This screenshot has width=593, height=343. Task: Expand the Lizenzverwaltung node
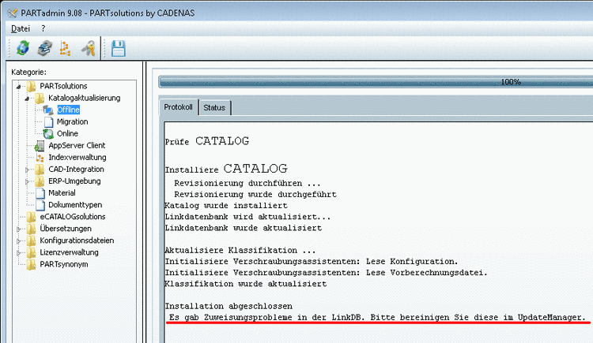click(18, 253)
